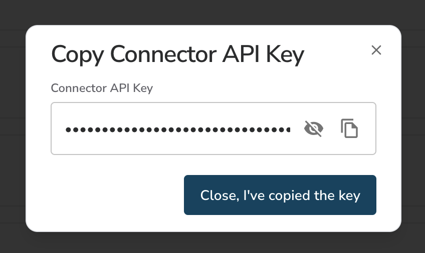
Task: Show the API key characters via eye icon
Action: pos(314,128)
